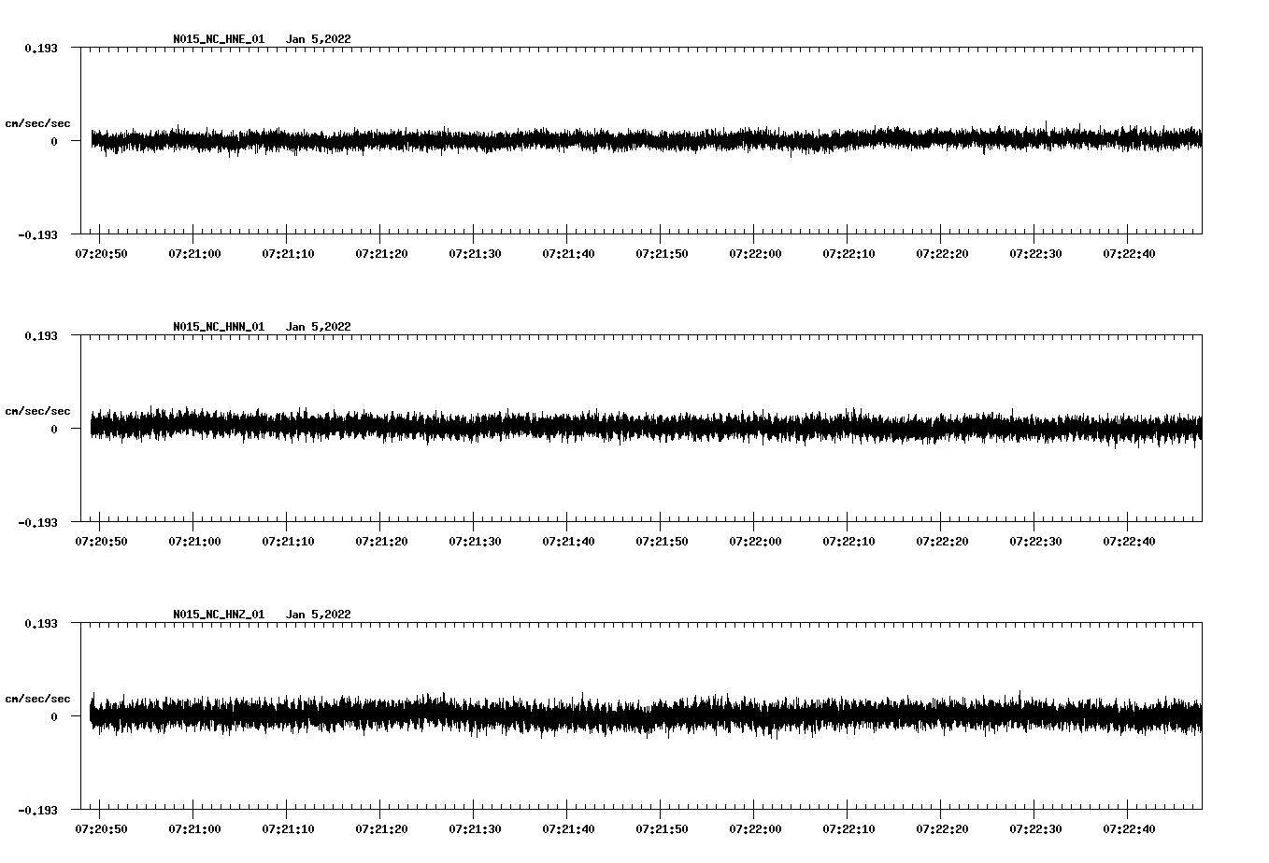The height and width of the screenshot is (863, 1269).
Task: Click the cm/sec/sec unit label on HNZ plot
Action: (x=37, y=699)
